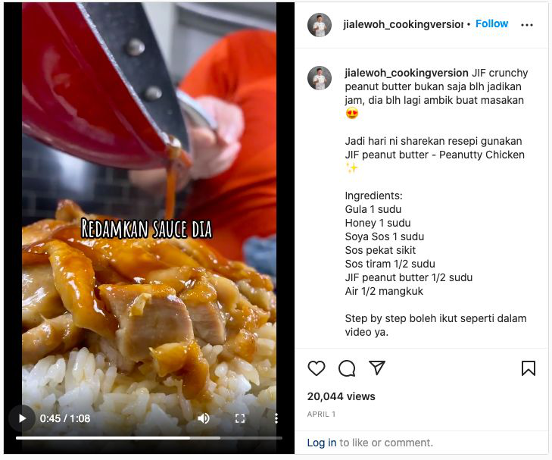Mute the video sound

pos(204,418)
